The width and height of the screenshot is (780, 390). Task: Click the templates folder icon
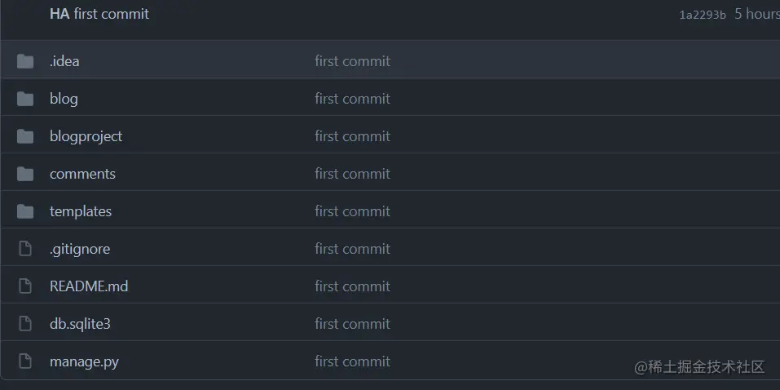[25, 211]
